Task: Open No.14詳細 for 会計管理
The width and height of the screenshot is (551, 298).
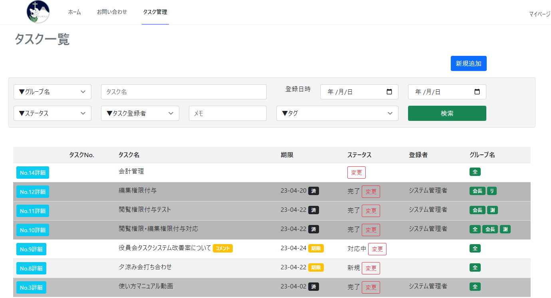Action: [x=33, y=173]
